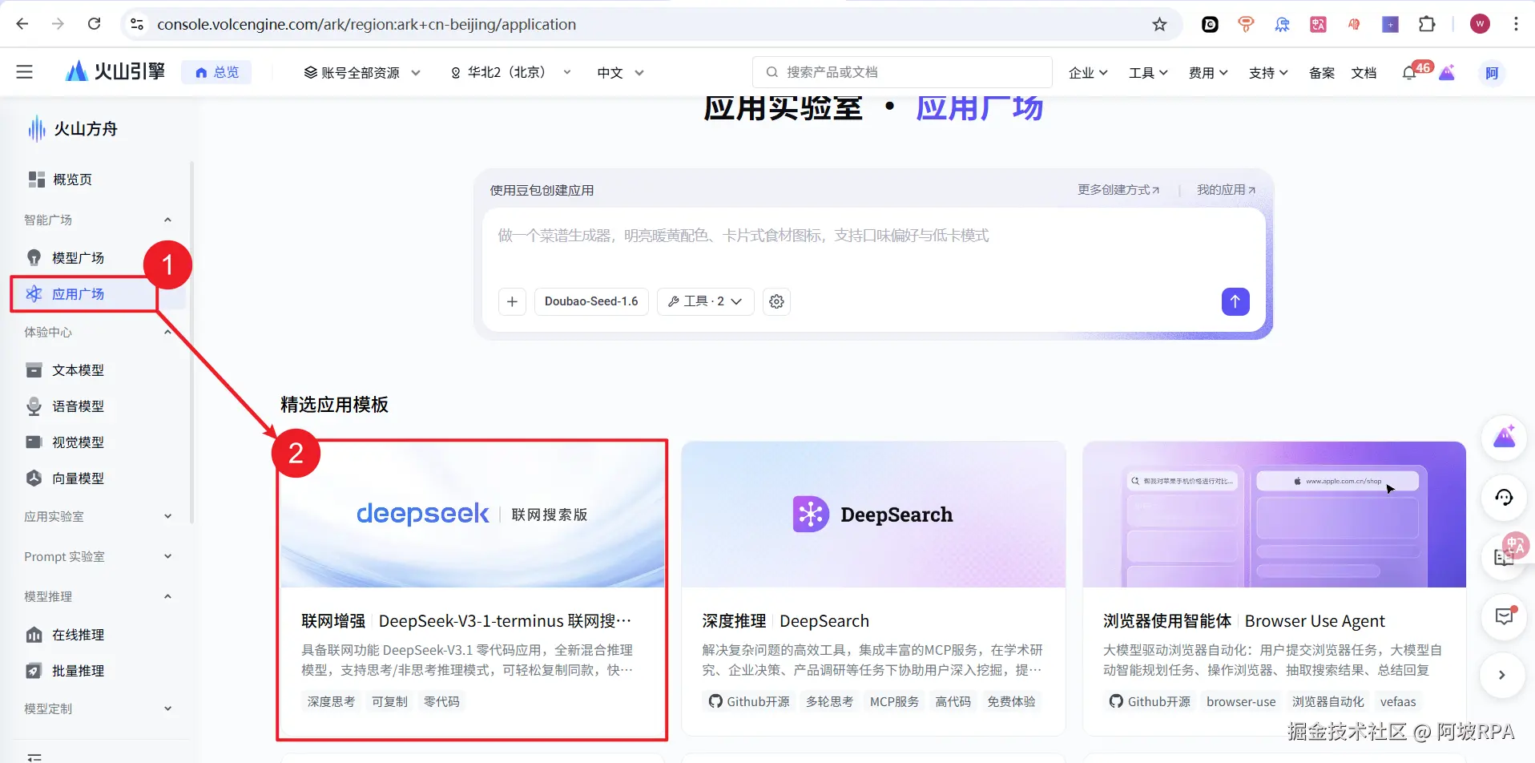Collapse the 智能广场 section
This screenshot has height=763, width=1535.
(x=167, y=220)
